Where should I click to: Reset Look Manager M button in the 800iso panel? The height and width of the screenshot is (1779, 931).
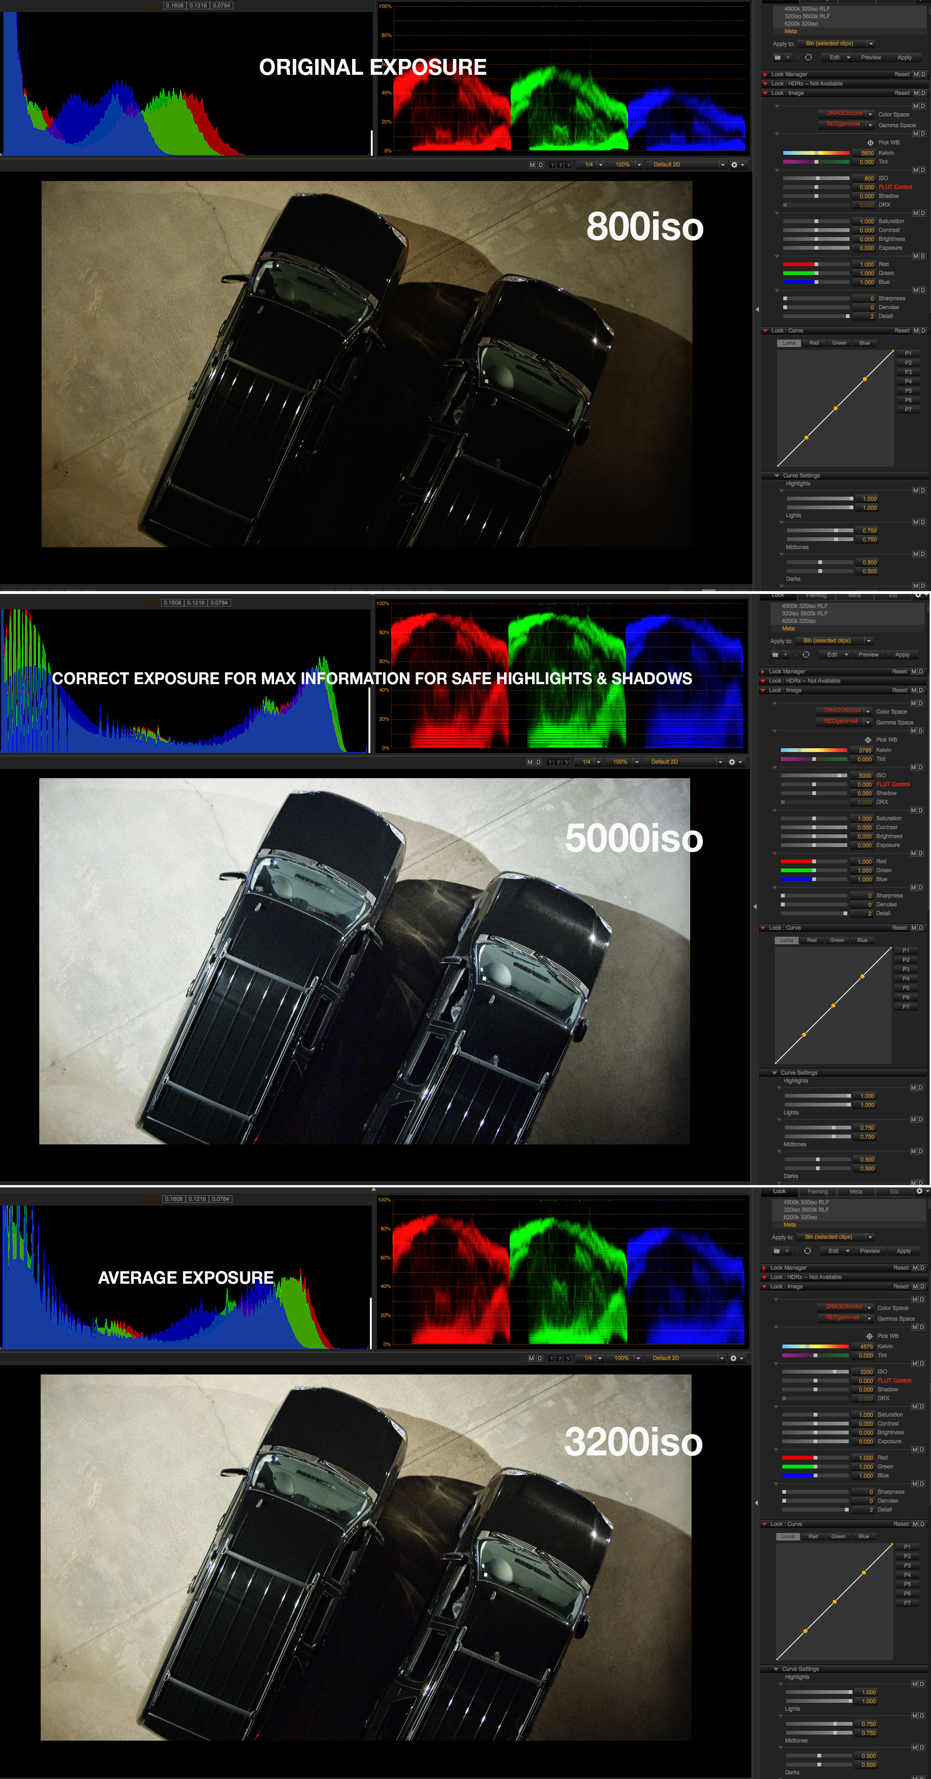point(916,74)
